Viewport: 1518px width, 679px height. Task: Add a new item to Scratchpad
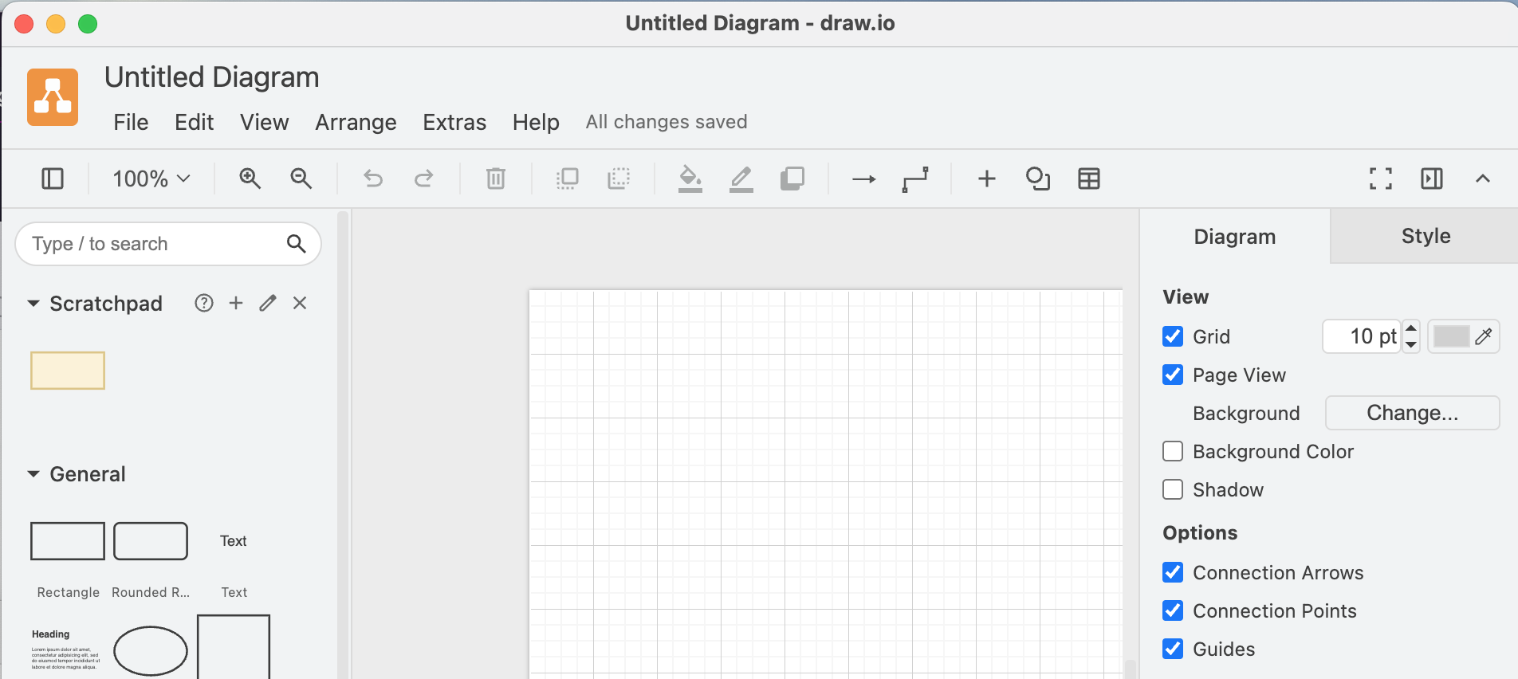pyautogui.click(x=236, y=303)
